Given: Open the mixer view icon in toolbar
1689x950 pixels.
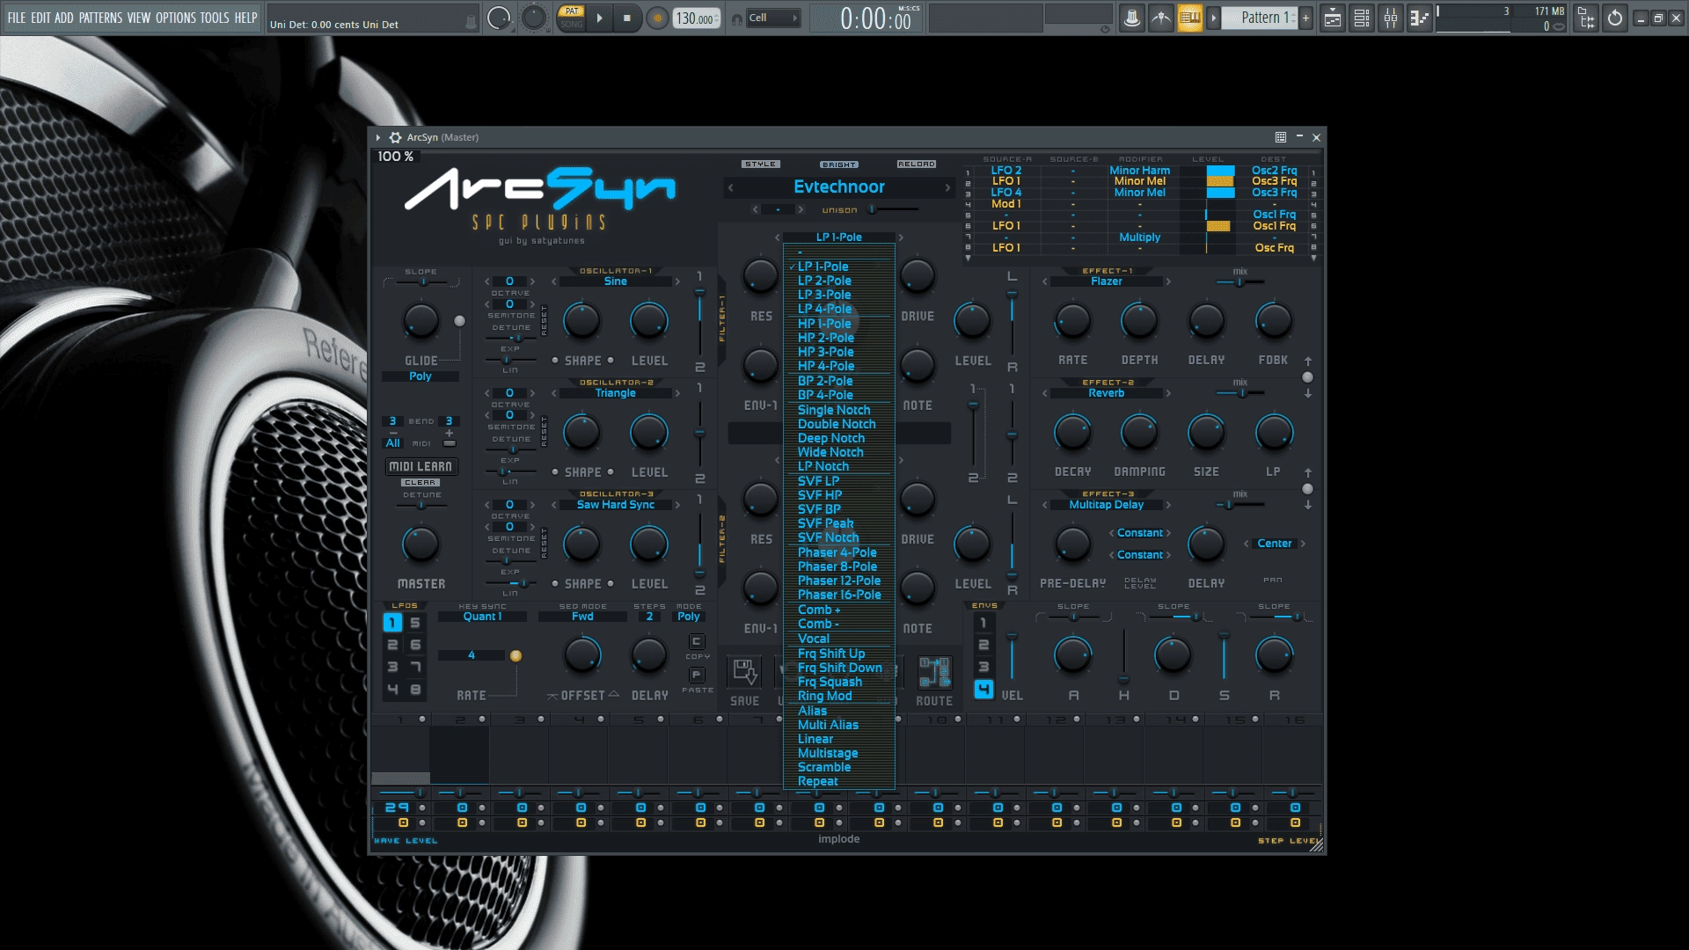Looking at the screenshot, I should click(1391, 18).
